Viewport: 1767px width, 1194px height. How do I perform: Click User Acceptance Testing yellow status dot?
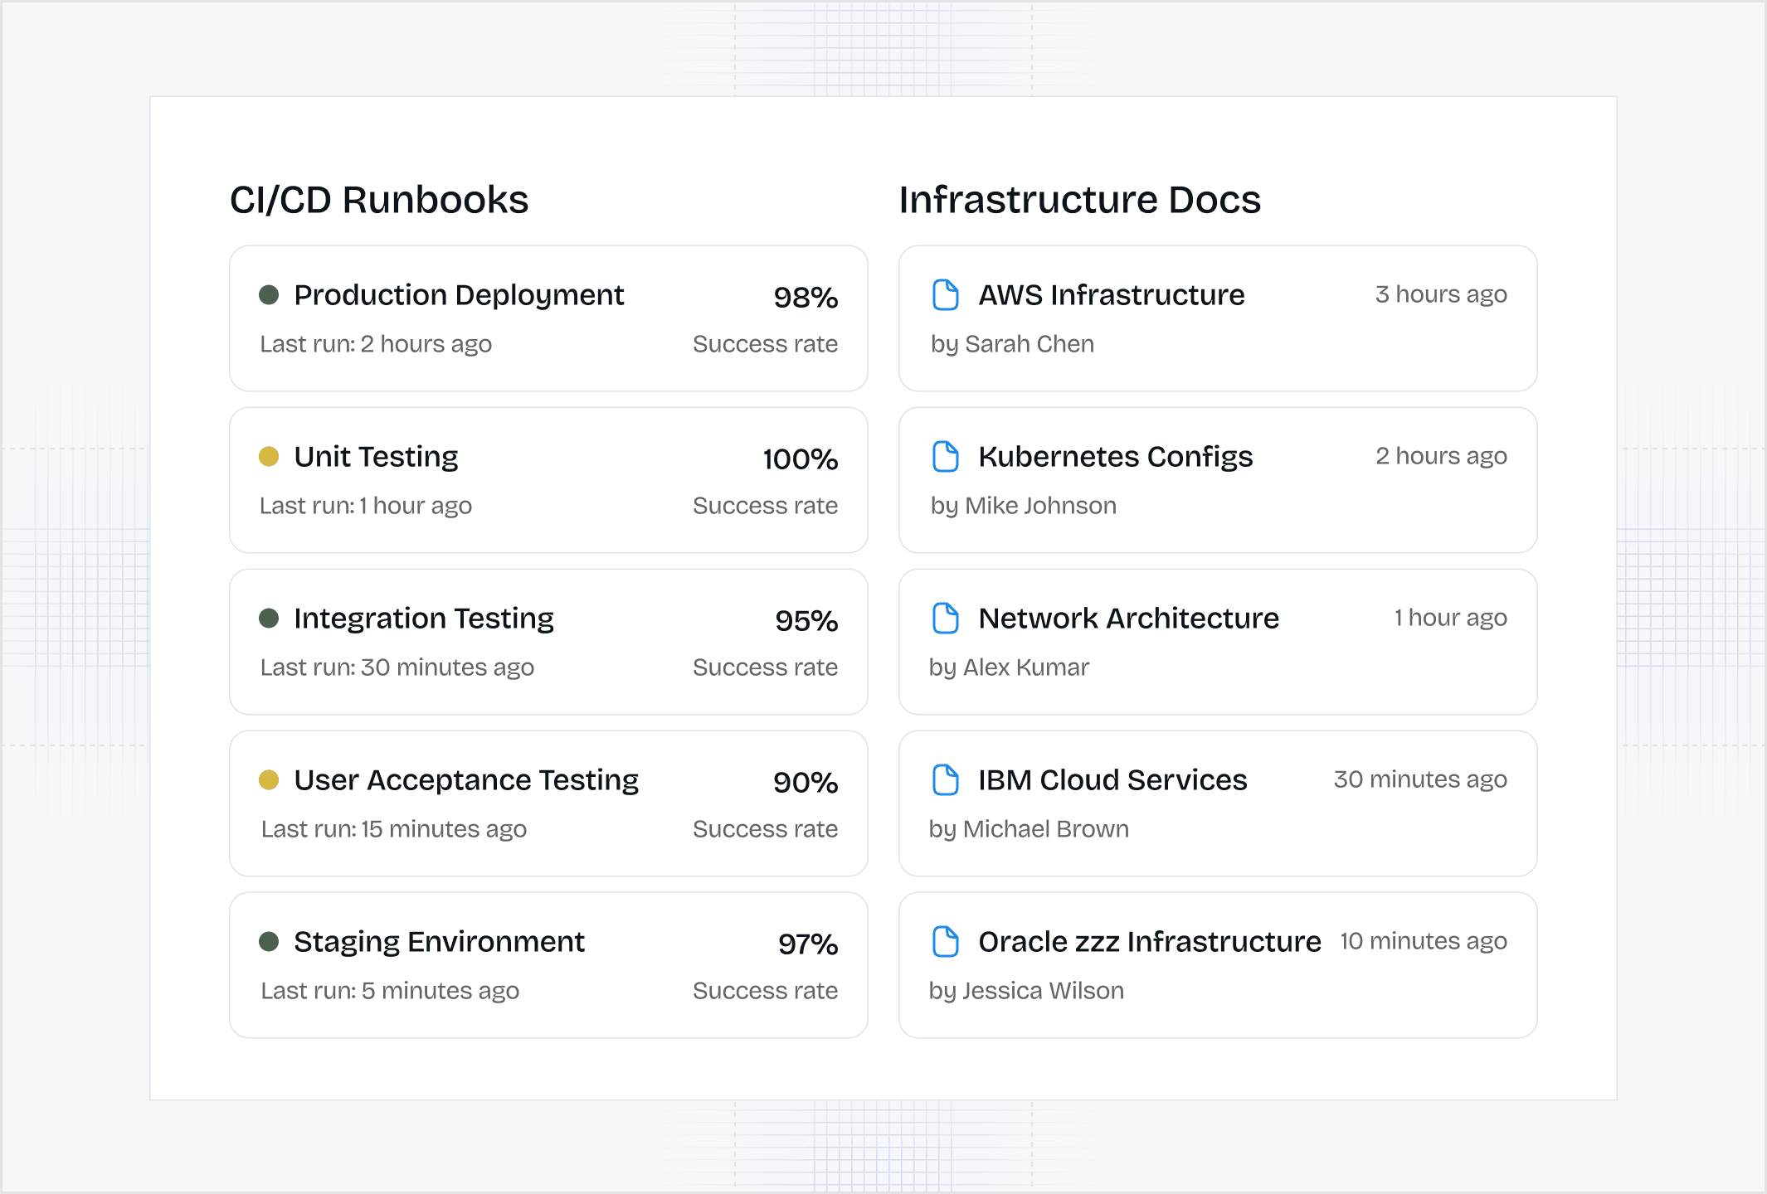pyautogui.click(x=269, y=780)
